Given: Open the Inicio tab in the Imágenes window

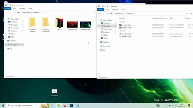Looking at the screenshot, I should pyautogui.click(x=14, y=8).
